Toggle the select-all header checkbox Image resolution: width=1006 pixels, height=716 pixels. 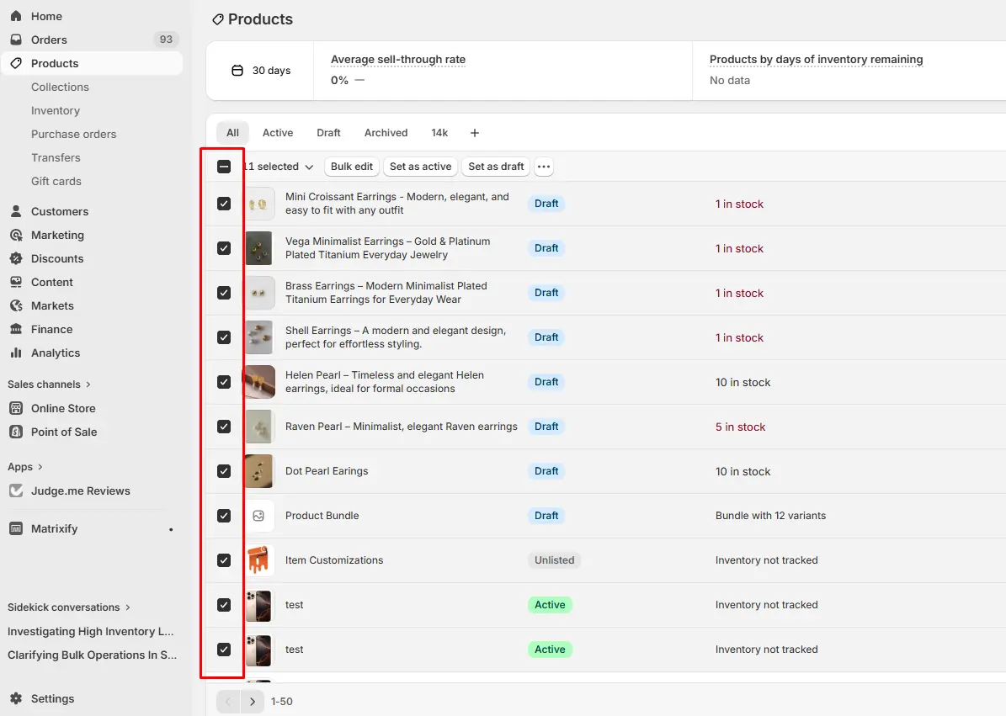(224, 167)
